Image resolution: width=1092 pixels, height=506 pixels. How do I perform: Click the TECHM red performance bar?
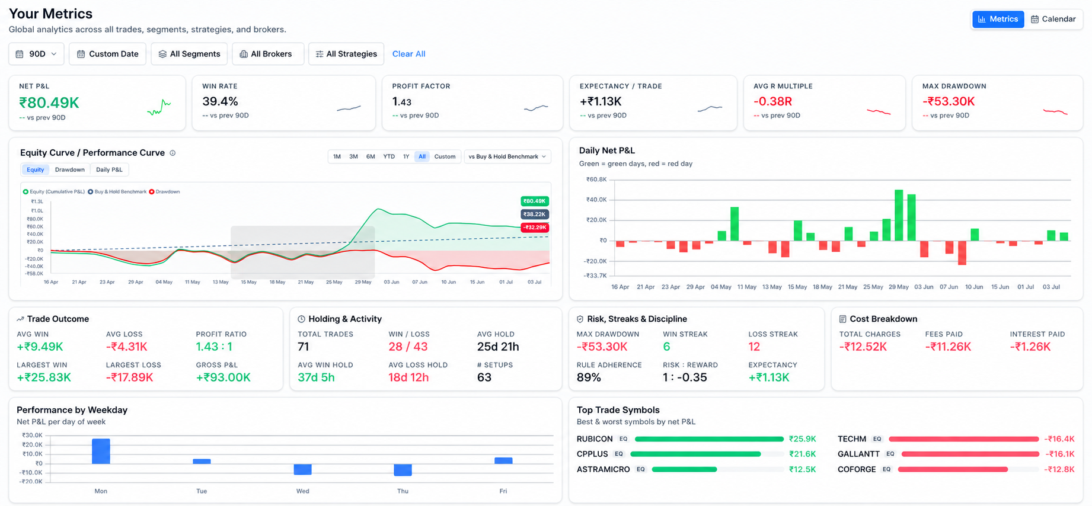pos(963,439)
